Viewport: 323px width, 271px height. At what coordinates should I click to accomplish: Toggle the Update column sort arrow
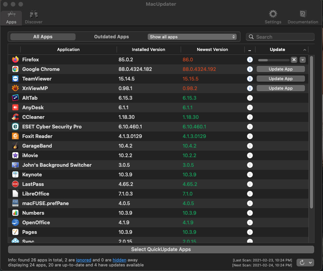point(305,50)
